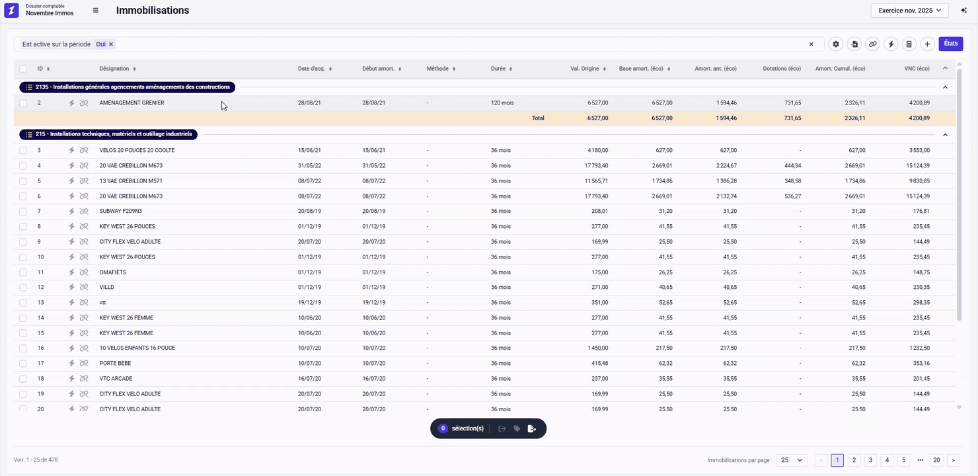Open the Immobilisations par page dropdown
The image size is (978, 476).
tap(791, 460)
